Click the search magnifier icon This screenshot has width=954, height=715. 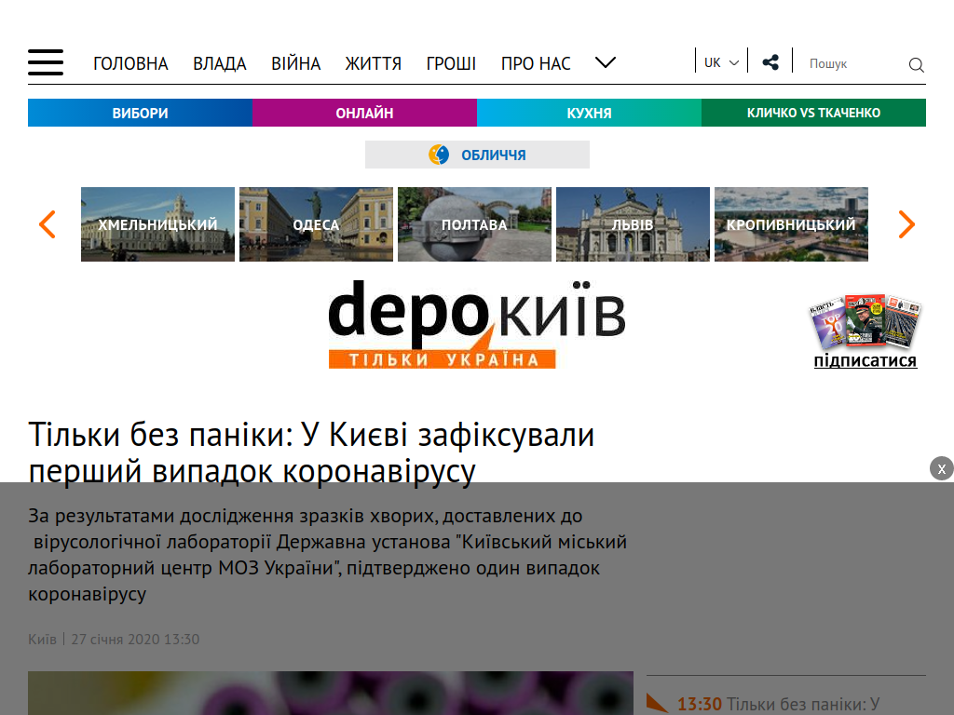pos(917,64)
